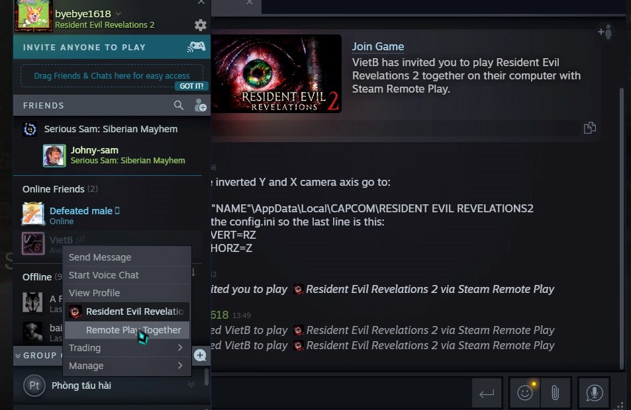Open friends list settings gear
631x410 pixels.
pyautogui.click(x=201, y=25)
